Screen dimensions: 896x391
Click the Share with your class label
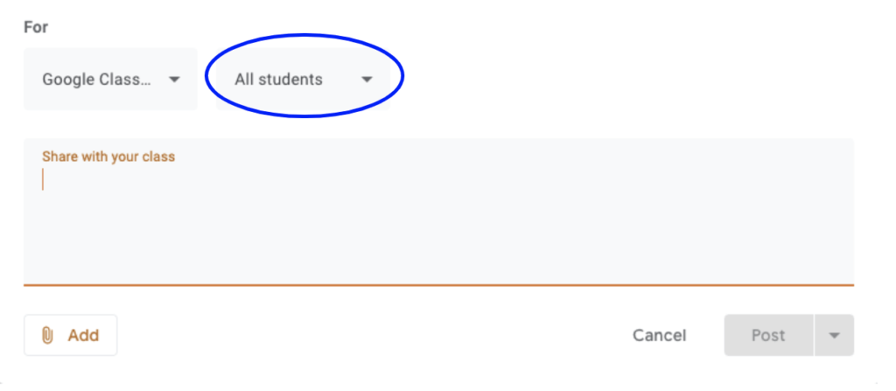(x=108, y=157)
